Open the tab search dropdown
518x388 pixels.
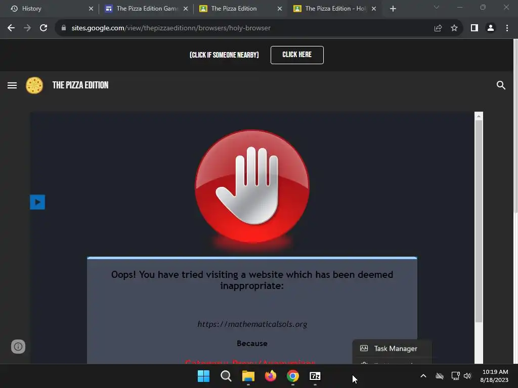437,7
